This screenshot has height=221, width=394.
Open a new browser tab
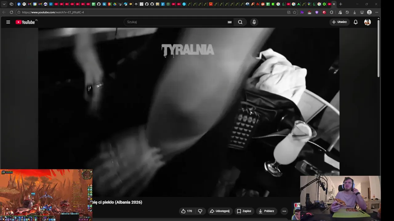click(340, 4)
